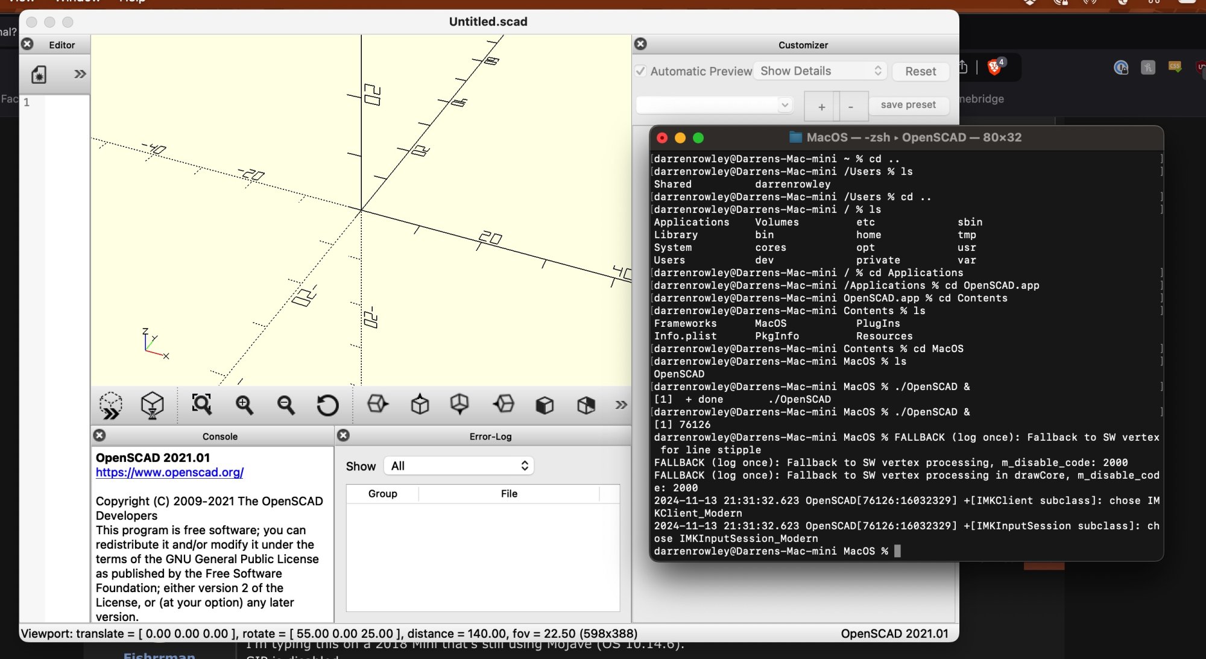Open the Show Details dropdown

pyautogui.click(x=821, y=71)
